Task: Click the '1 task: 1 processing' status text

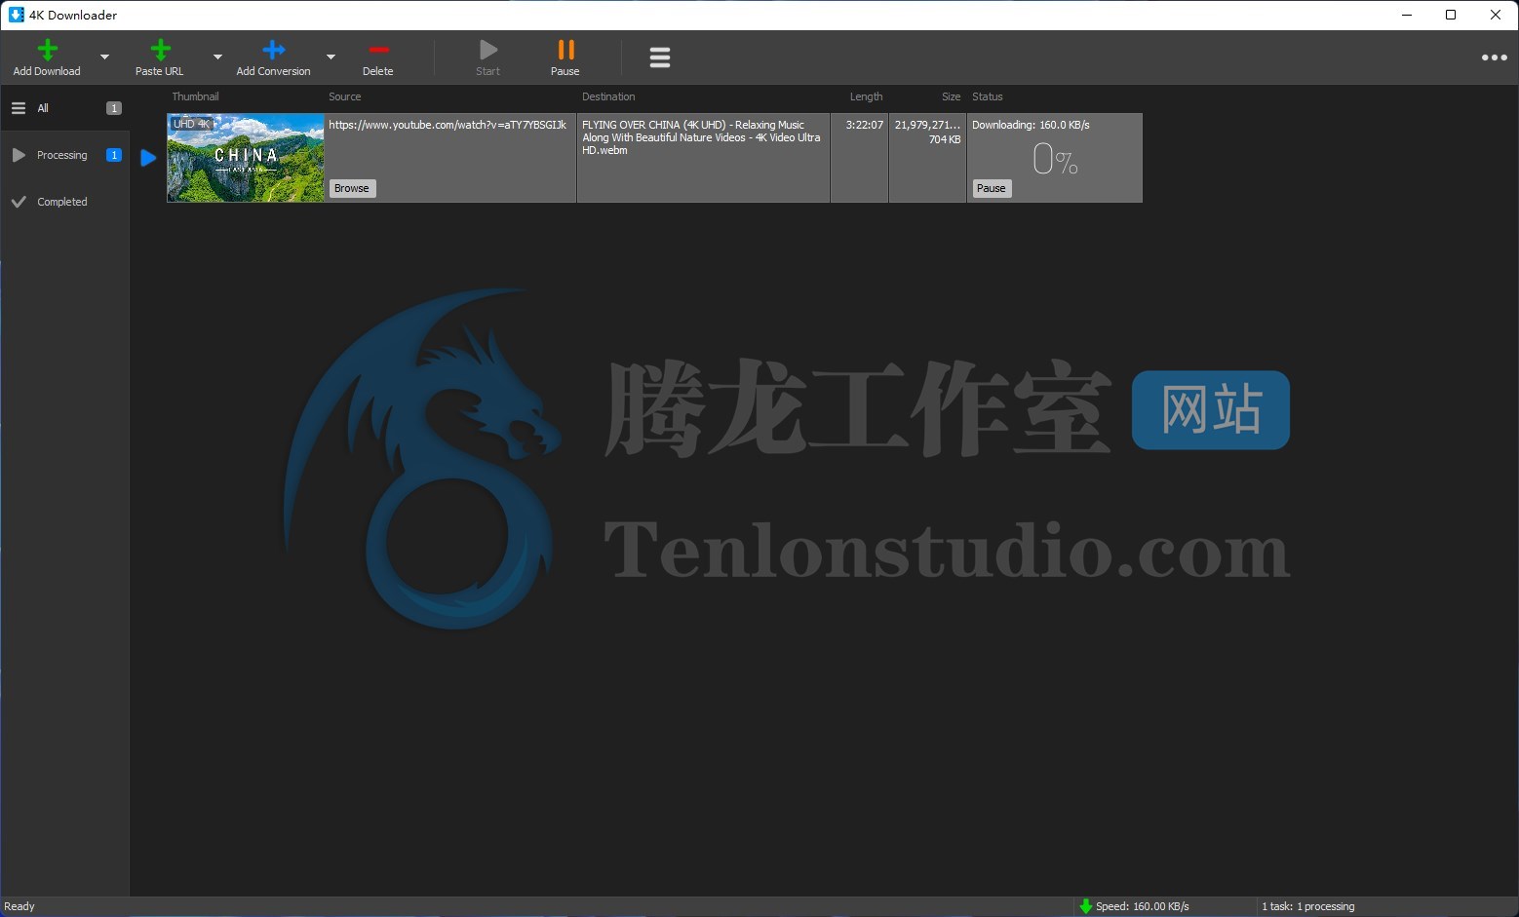Action: pos(1308,906)
